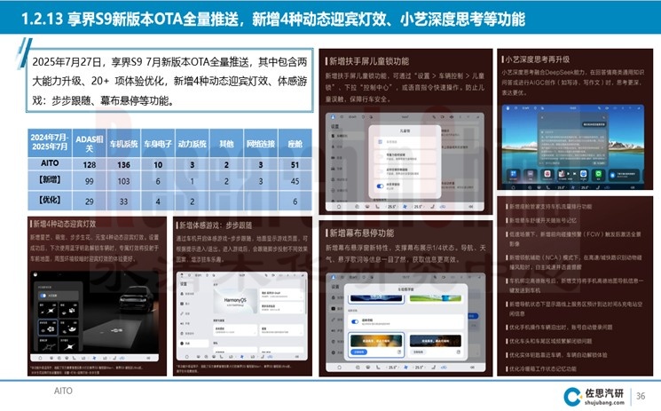Click the paragraph starting 2025年7月27日
This screenshot has width=661, height=411.
169,81
